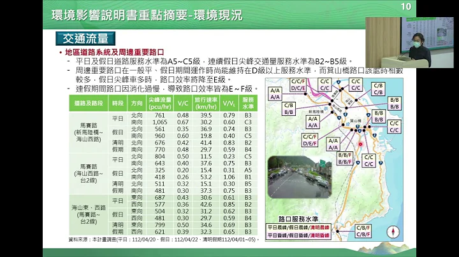Viewport: 459px width, 257px height.
Task: Select the travel speed value 42.6
Action: 206,204
